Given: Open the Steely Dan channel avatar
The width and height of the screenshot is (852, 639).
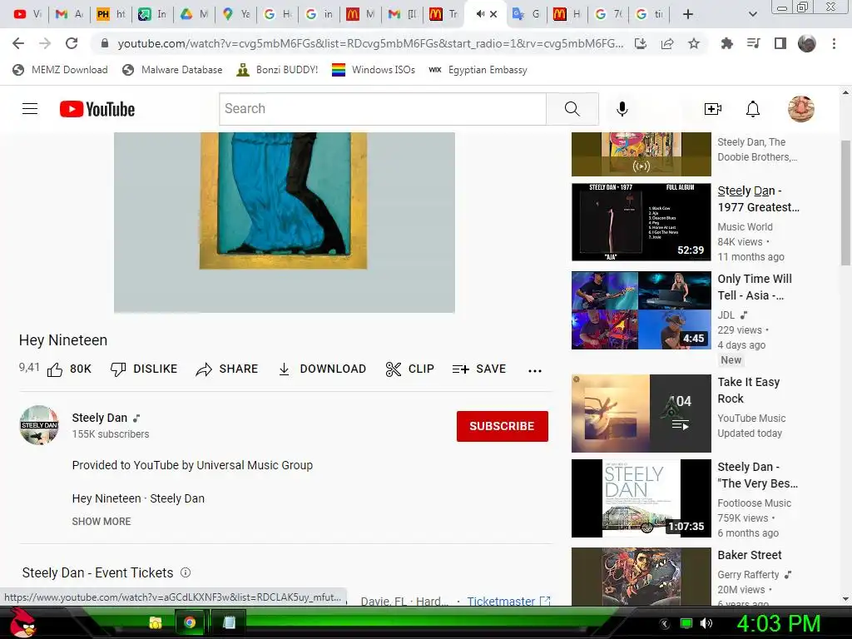Looking at the screenshot, I should (39, 425).
